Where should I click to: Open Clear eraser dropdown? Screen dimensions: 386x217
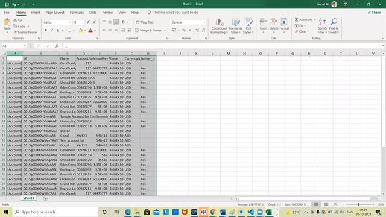pos(302,31)
